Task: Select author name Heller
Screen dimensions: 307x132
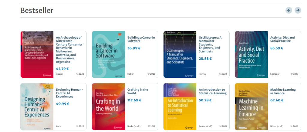Action: click(x=131, y=74)
